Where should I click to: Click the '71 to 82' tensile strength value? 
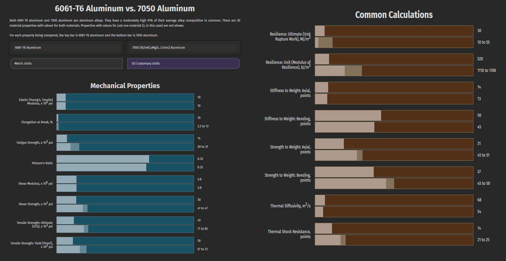203,229
